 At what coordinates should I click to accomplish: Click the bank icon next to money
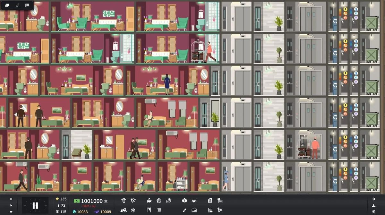[106, 201]
